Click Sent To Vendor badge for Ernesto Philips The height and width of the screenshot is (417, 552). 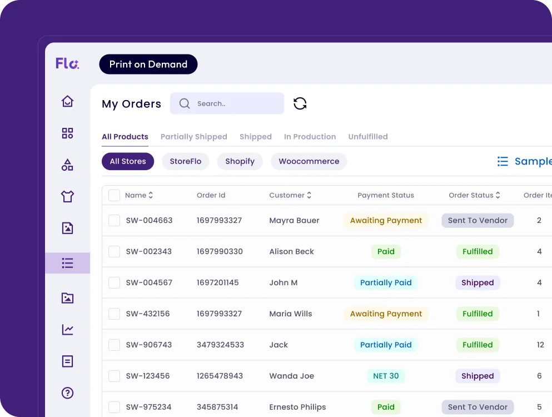[x=478, y=407]
